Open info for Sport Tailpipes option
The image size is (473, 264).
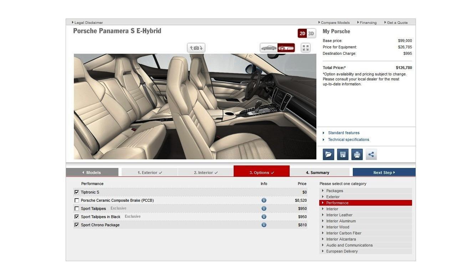[264, 208]
